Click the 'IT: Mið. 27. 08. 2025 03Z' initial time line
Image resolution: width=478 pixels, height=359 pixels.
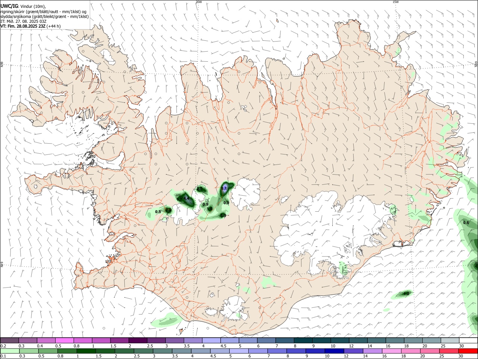[x=24, y=21]
